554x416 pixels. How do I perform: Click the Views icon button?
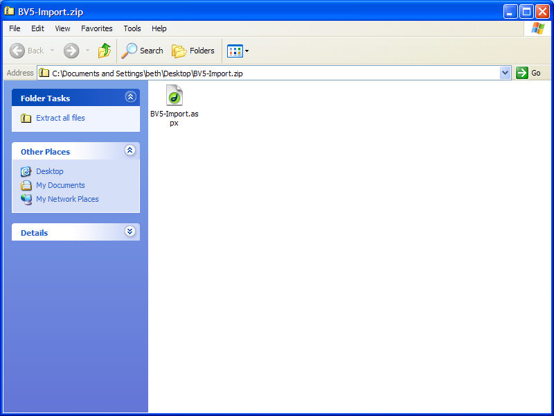click(235, 51)
